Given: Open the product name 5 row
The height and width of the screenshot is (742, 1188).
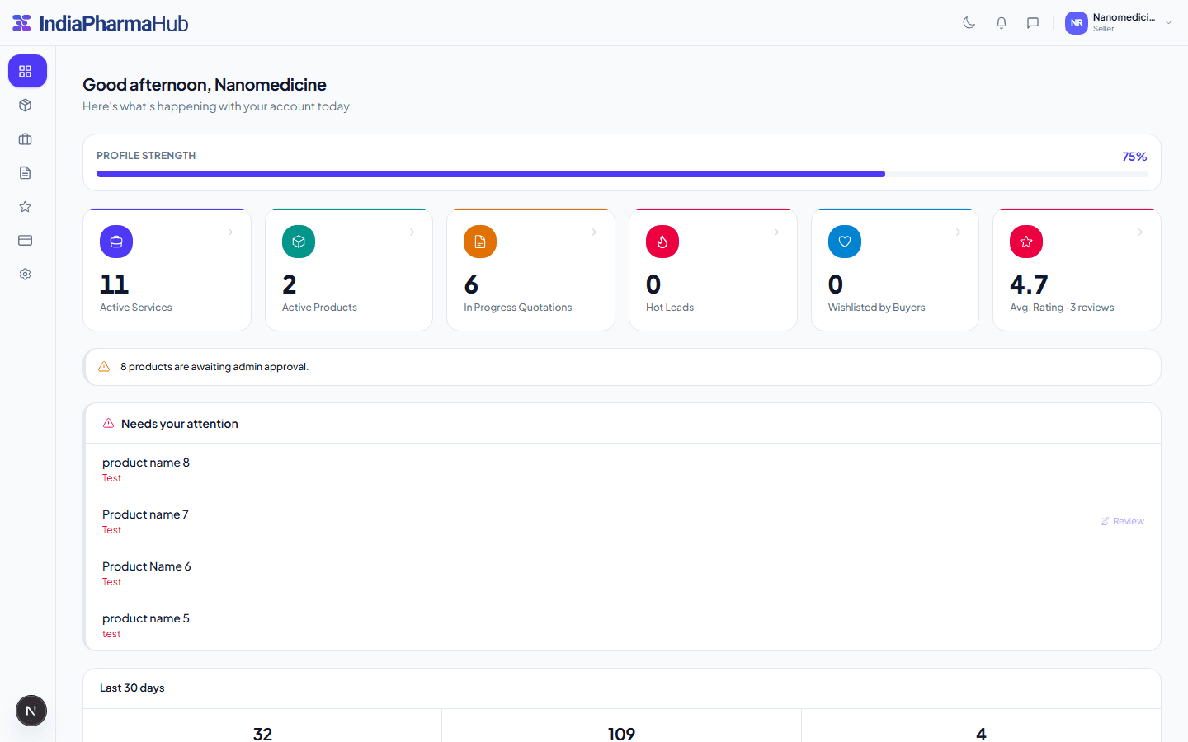Looking at the screenshot, I should tap(623, 625).
